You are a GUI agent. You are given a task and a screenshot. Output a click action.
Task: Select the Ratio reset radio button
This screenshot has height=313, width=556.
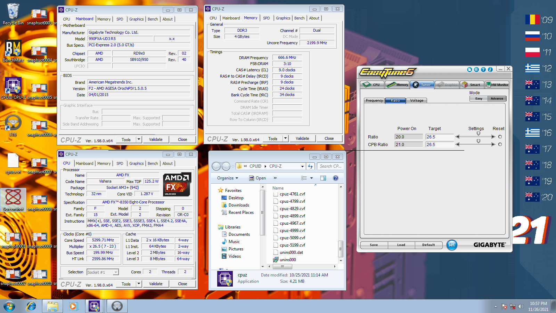pos(500,137)
